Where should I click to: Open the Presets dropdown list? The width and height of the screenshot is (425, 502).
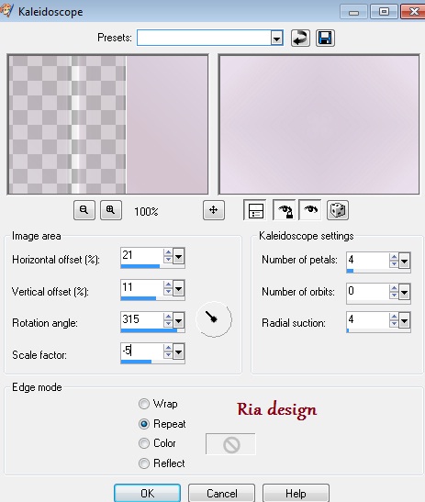coord(276,39)
